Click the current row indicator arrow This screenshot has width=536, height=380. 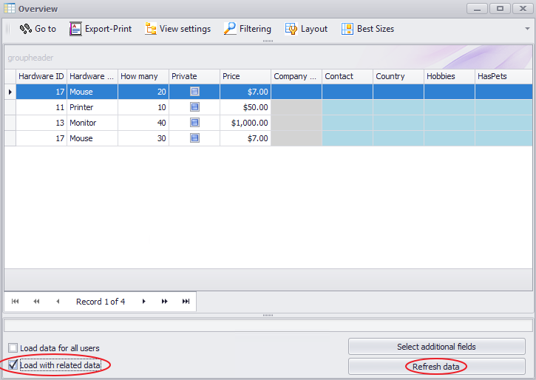point(10,92)
